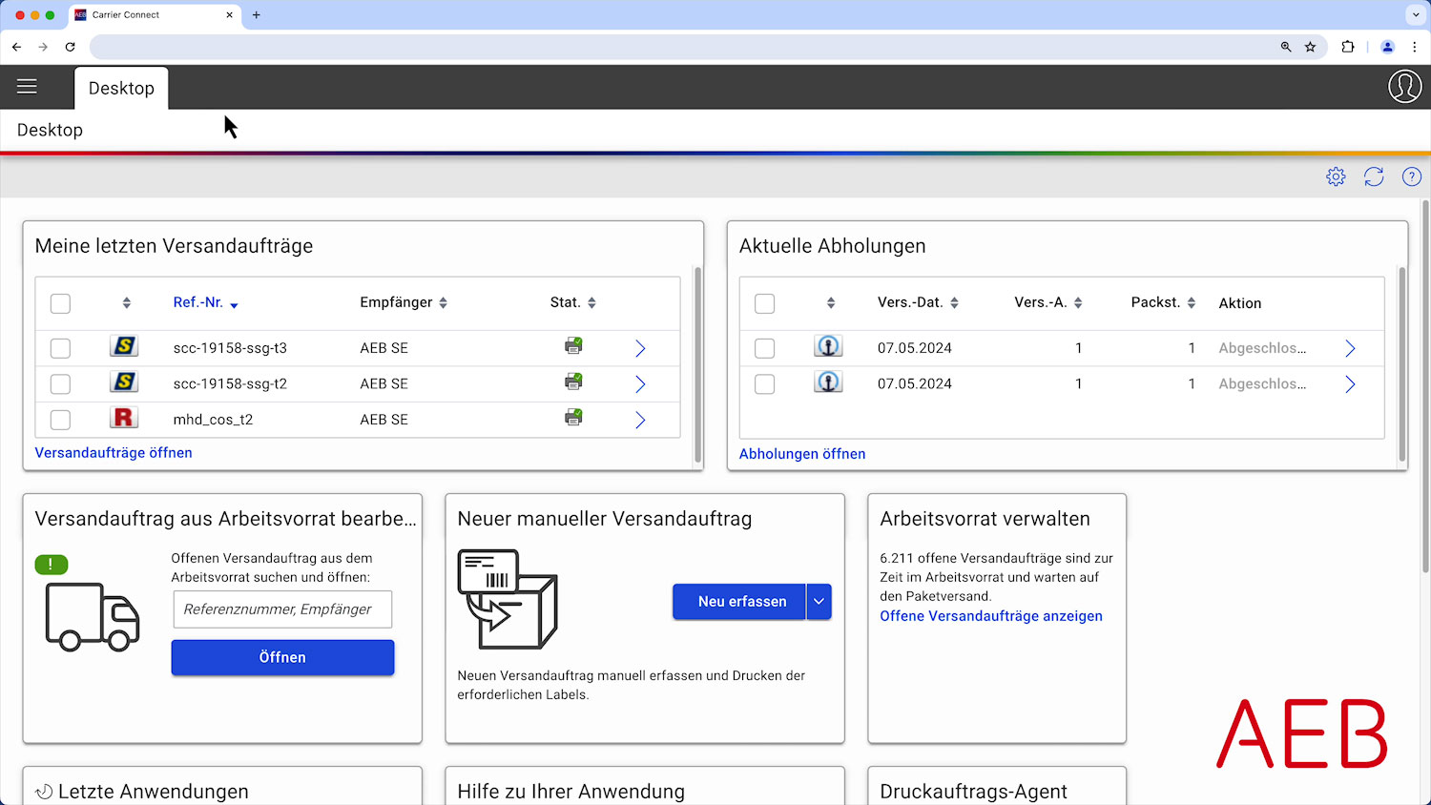
Task: Refresh the desktop using the reload icon
Action: tap(1374, 176)
